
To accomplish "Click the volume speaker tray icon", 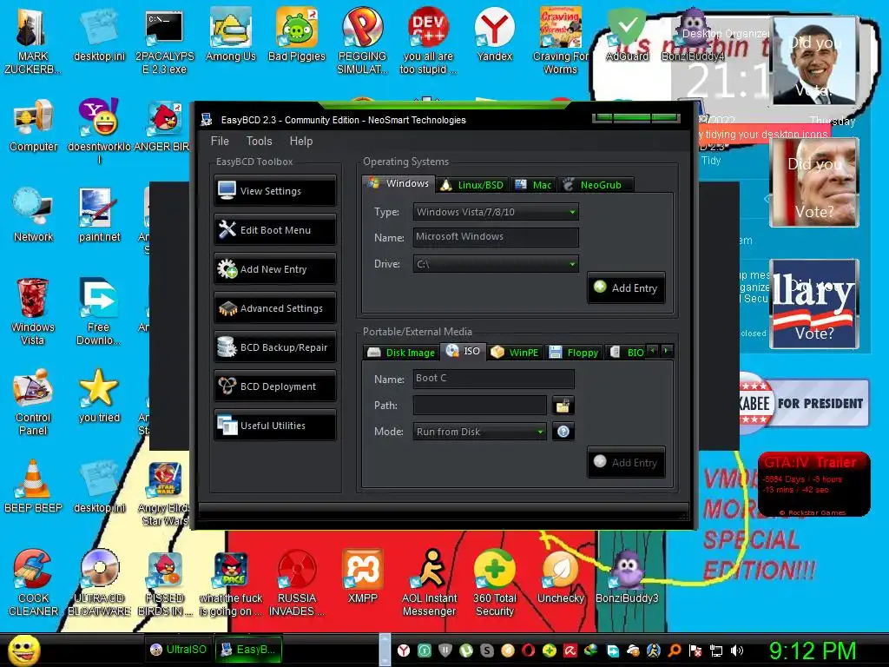I will pos(737,650).
